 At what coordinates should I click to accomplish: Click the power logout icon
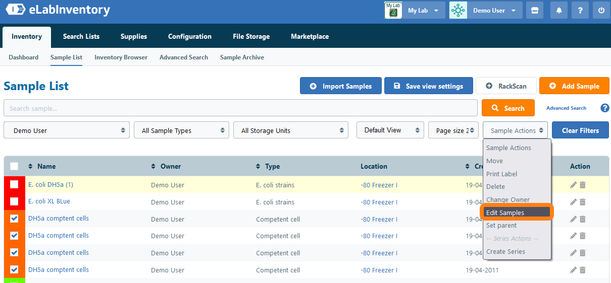[601, 10]
